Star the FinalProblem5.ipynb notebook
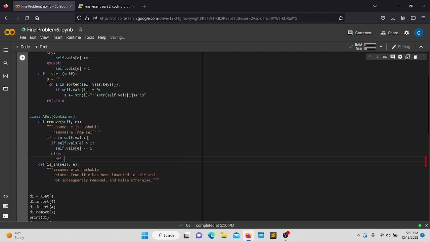The image size is (430, 242). pos(80,30)
